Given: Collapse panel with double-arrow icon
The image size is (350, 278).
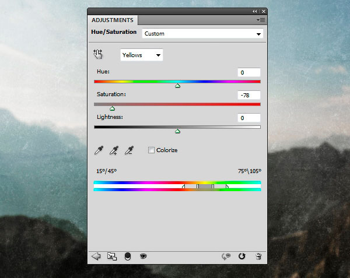Looking at the screenshot, I should 255,11.
